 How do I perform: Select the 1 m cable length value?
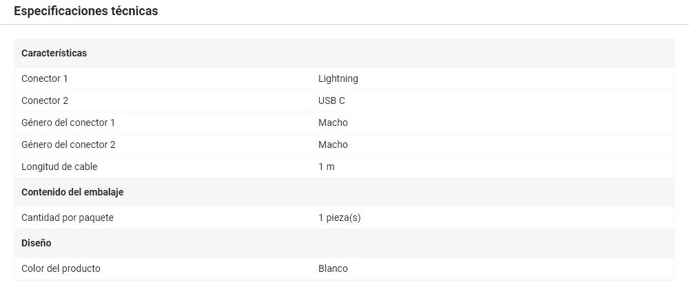(x=327, y=167)
